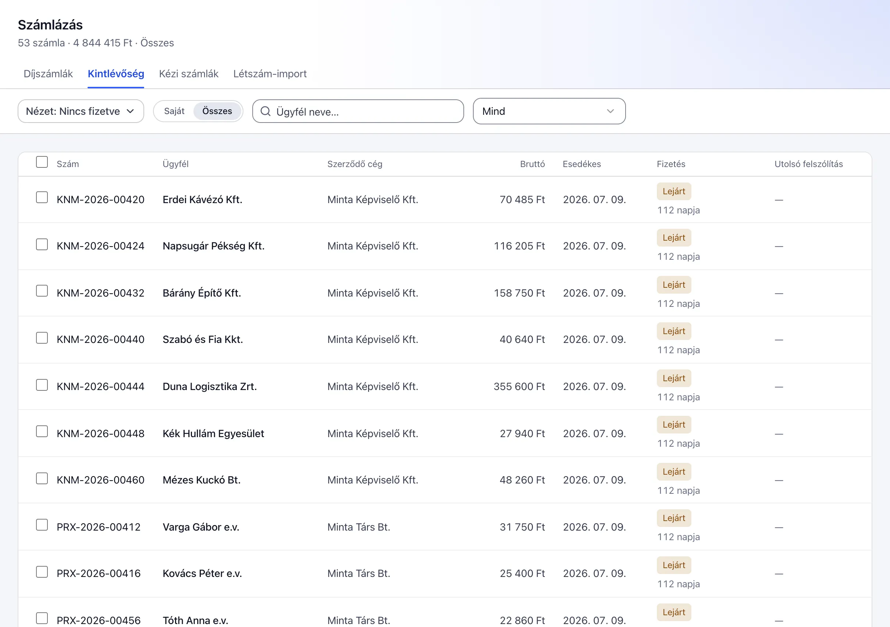Click client Tóth Anna e.v.

195,620
